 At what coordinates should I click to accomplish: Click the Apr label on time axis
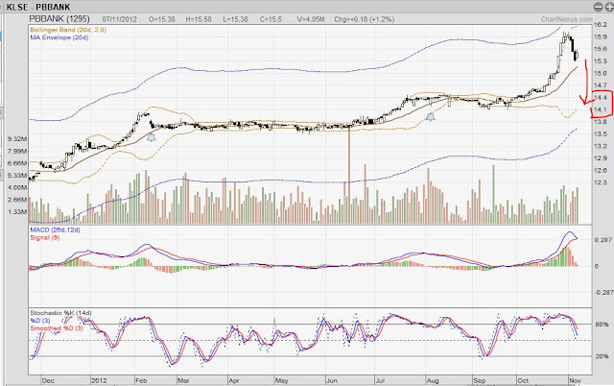coord(234,381)
